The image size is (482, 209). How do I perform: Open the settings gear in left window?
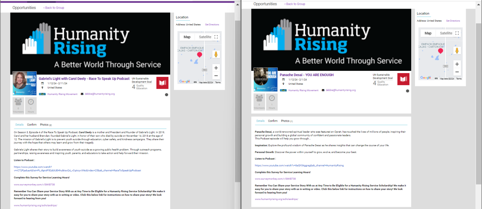click(x=166, y=95)
